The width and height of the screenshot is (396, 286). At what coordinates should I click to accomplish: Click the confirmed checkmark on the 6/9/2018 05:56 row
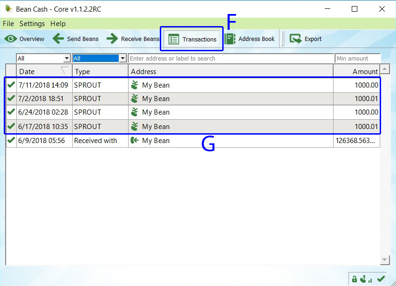(x=11, y=140)
